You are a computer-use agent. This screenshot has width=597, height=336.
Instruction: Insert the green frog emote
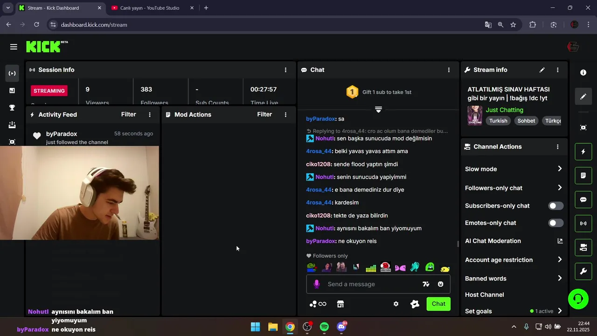(312, 267)
